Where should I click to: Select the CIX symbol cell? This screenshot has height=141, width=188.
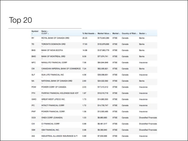(33, 124)
